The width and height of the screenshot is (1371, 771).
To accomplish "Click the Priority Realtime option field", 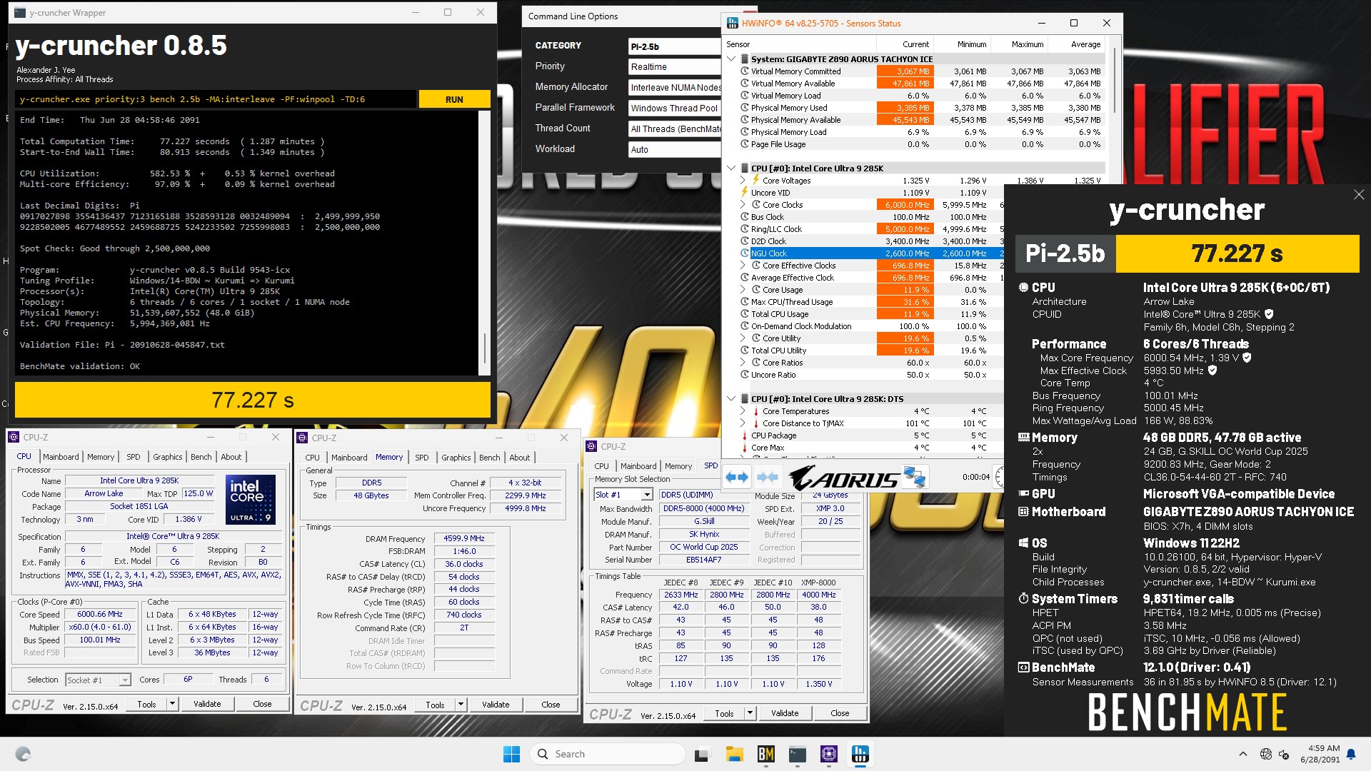I will (675, 66).
